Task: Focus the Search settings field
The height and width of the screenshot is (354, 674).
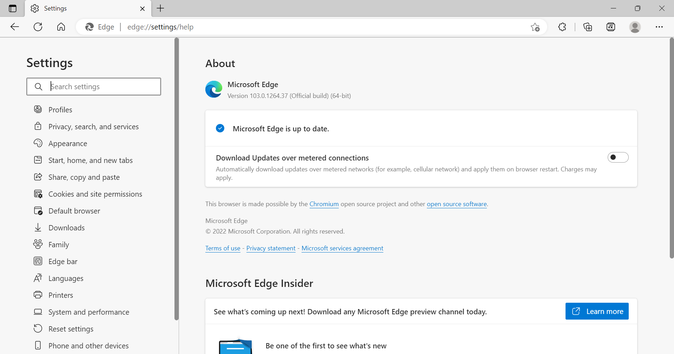Action: 94,86
